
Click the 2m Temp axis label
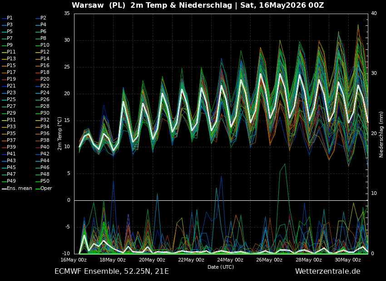[59, 134]
